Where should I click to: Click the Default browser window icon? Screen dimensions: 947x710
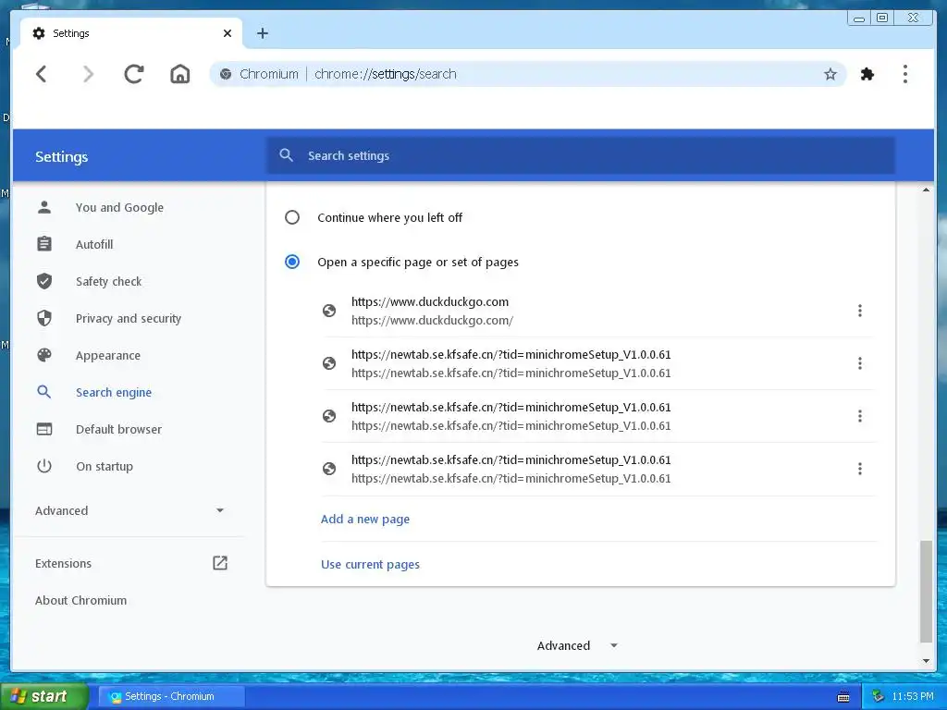(x=44, y=429)
